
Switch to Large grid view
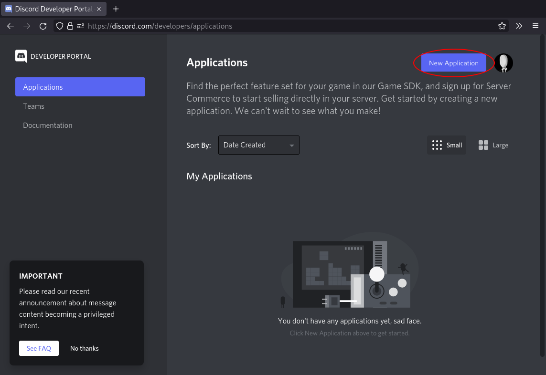(493, 145)
